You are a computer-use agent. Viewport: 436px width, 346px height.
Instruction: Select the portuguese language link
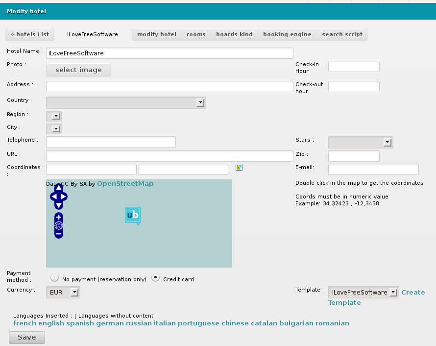point(198,323)
